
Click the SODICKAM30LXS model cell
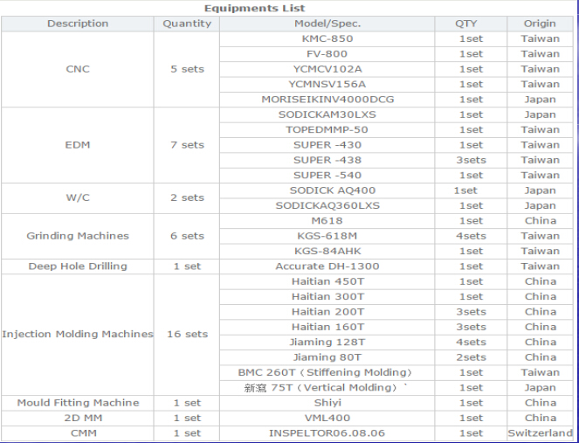327,114
